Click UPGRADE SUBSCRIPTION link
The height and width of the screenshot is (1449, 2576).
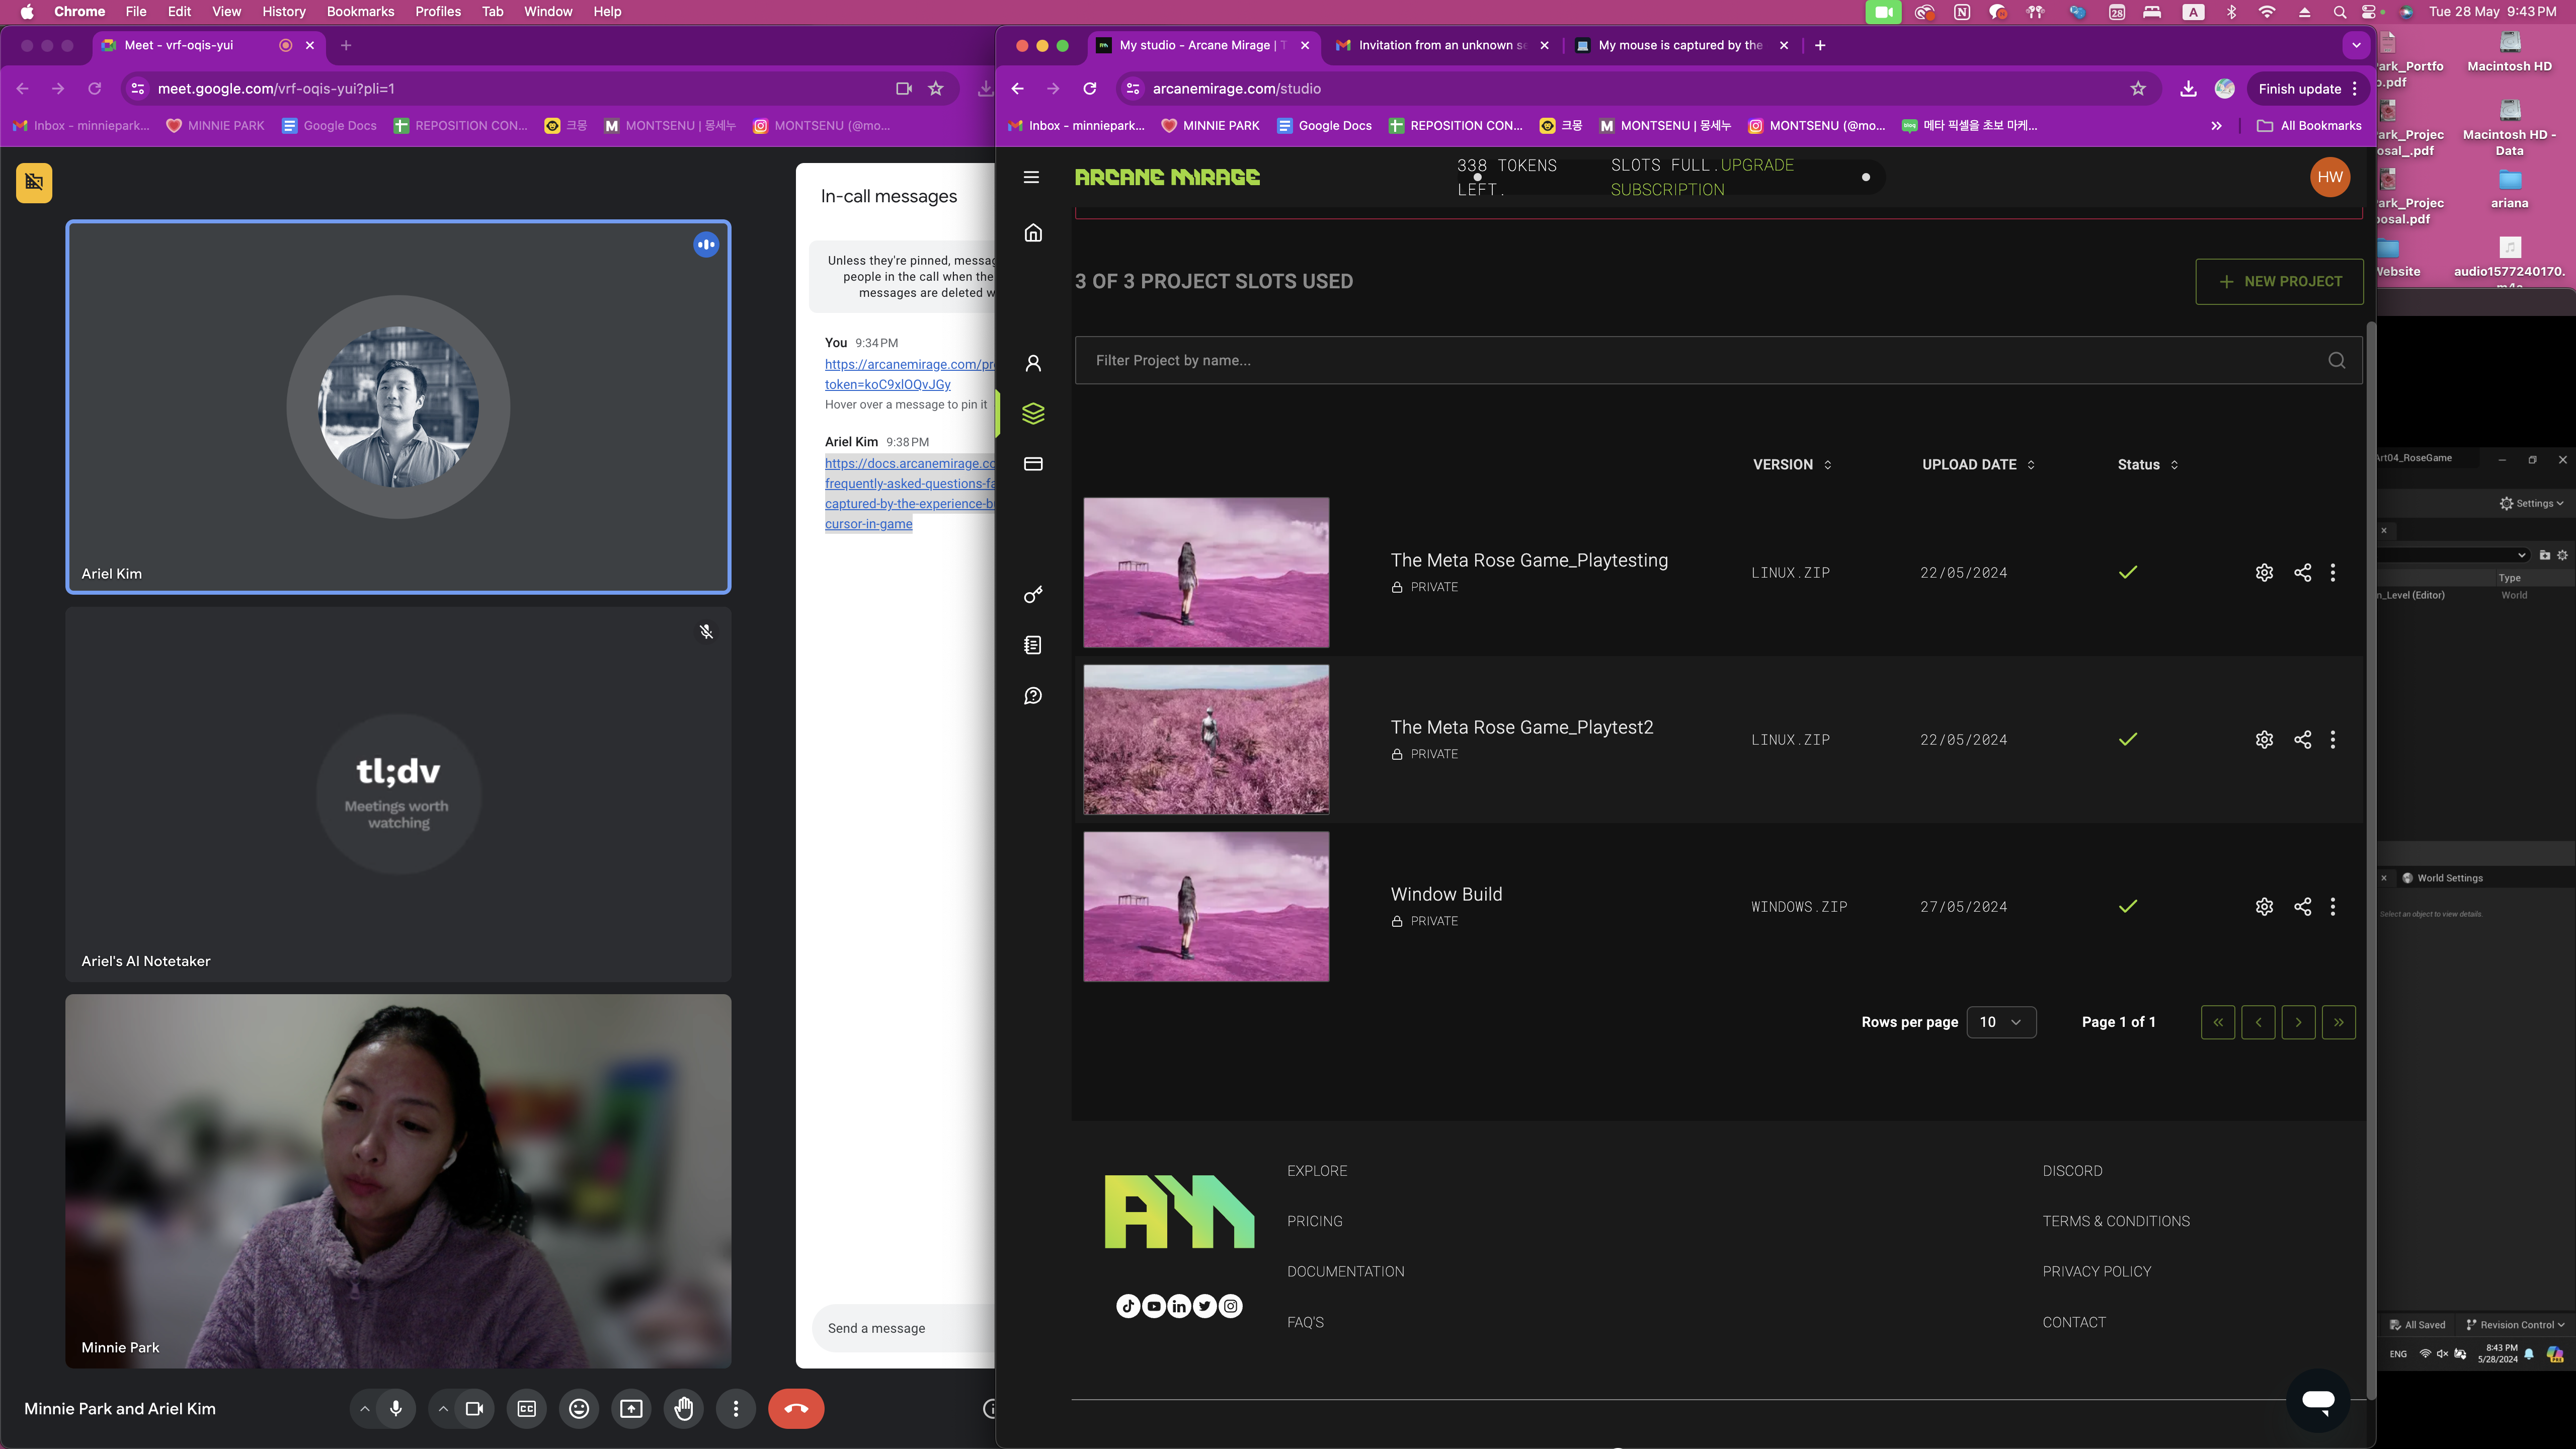[1703, 177]
